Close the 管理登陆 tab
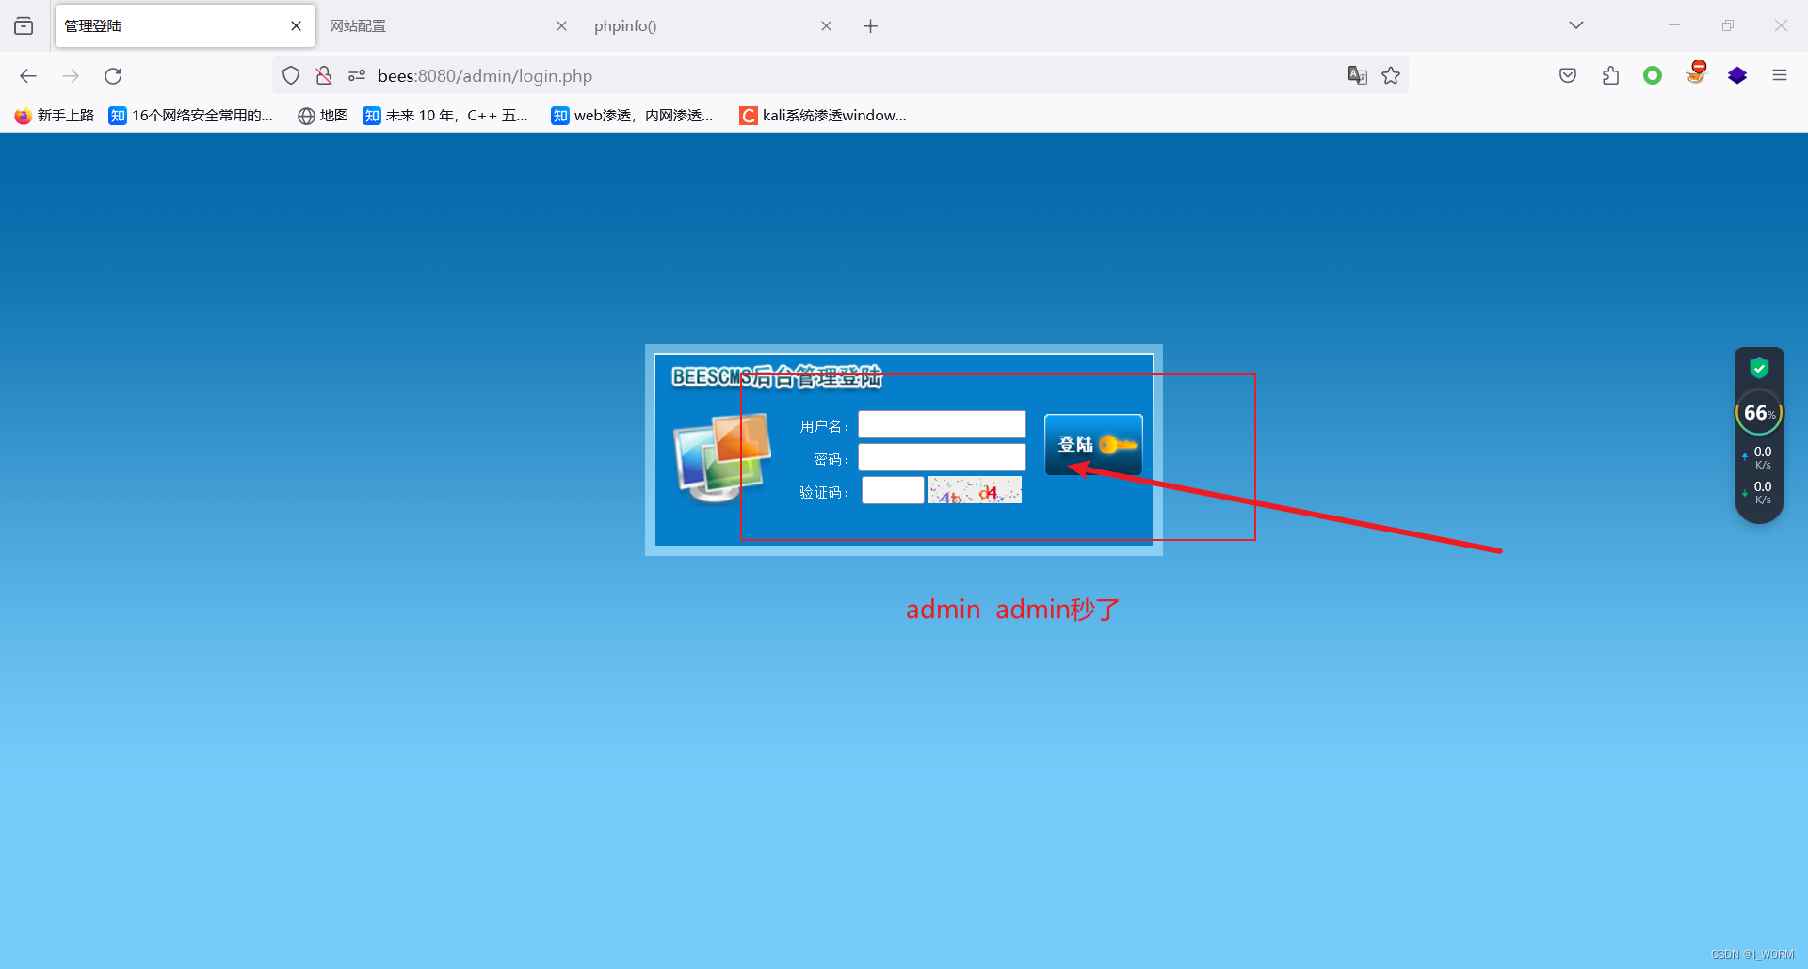Viewport: 1808px width, 969px height. point(297,26)
